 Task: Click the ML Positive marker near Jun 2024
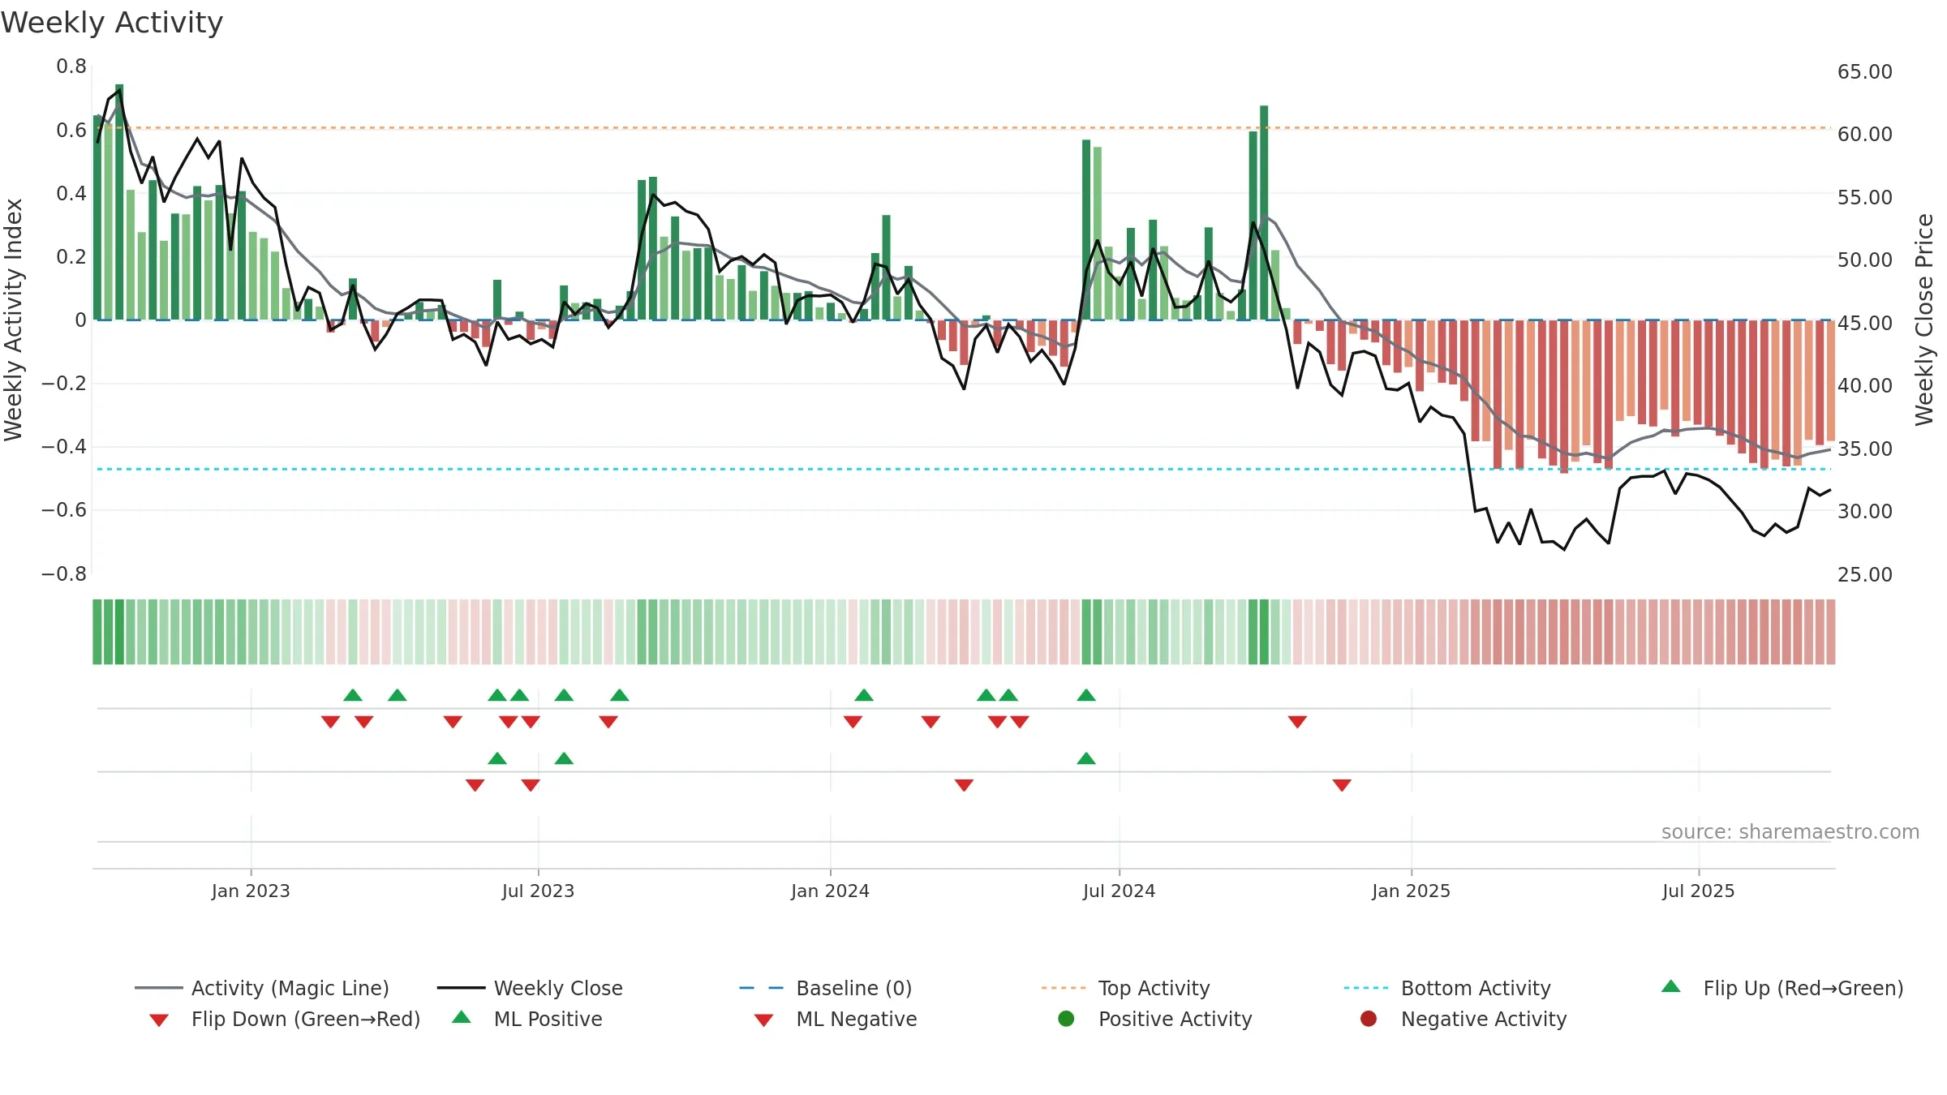point(1086,758)
